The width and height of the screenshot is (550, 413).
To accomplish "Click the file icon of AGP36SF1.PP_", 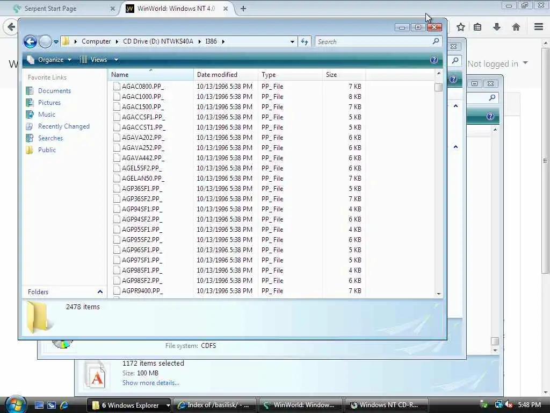I will pyautogui.click(x=117, y=189).
